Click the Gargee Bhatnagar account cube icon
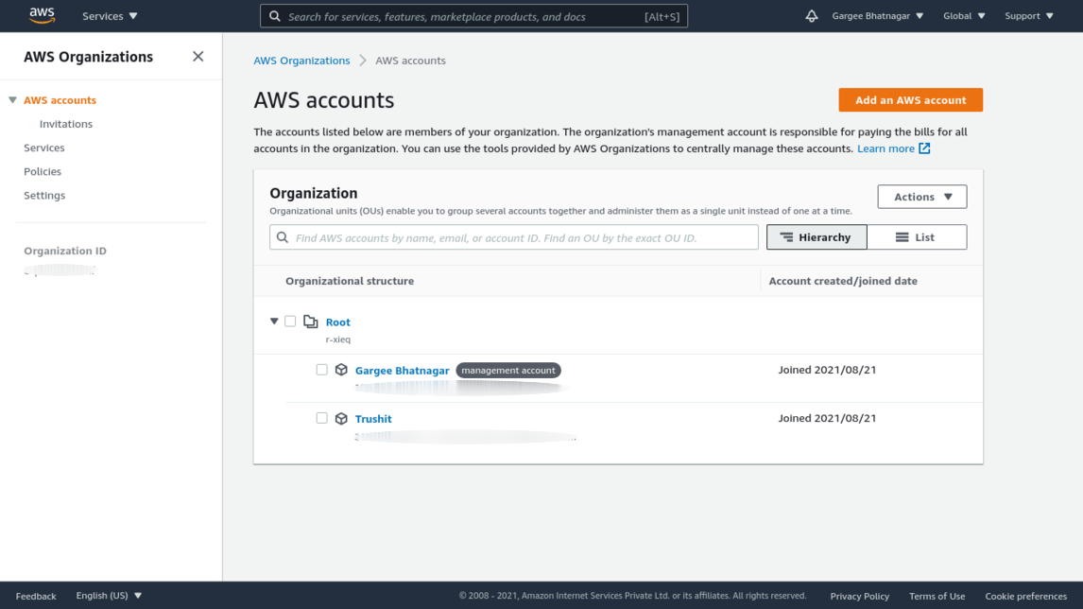Image resolution: width=1083 pixels, height=609 pixels. tap(341, 370)
